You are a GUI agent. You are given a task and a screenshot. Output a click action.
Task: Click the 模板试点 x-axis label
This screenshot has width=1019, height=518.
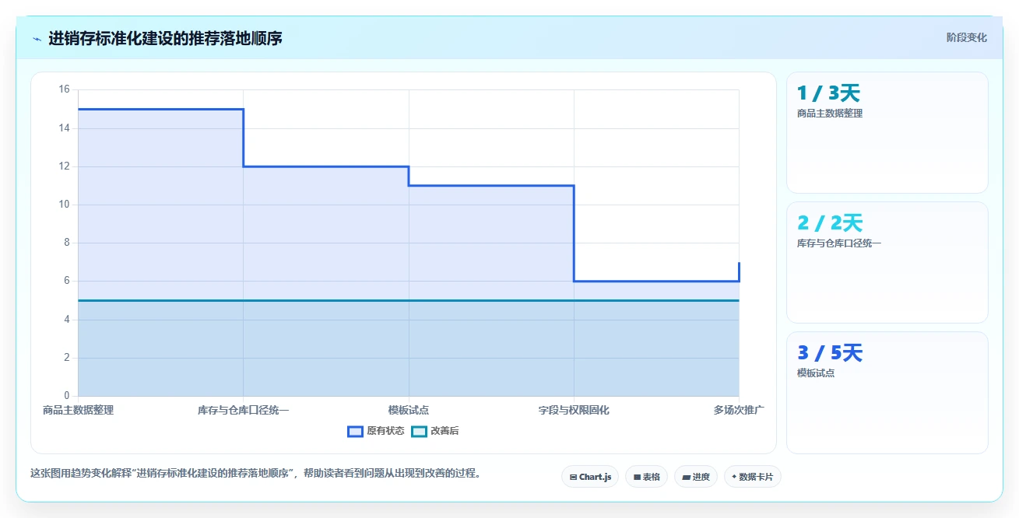point(409,410)
